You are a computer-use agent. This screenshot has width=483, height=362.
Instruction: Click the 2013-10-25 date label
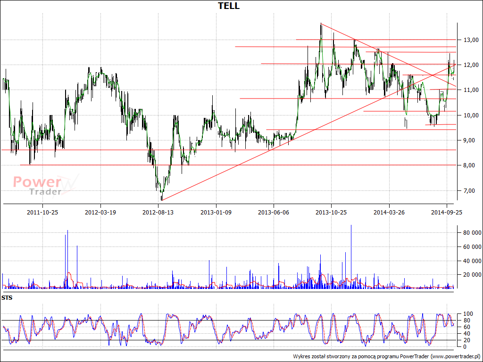(331, 213)
